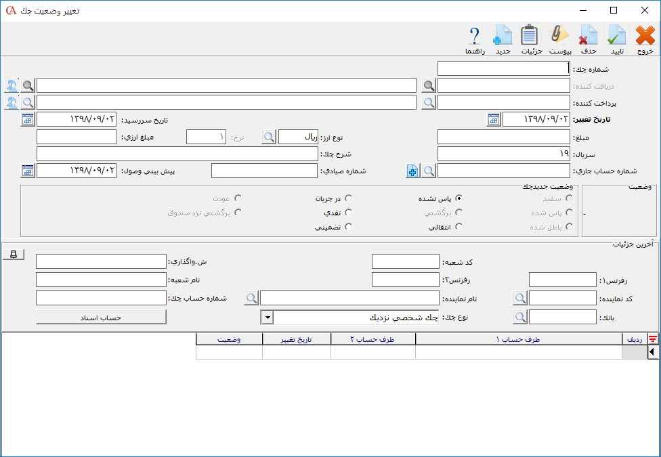Open پیوست (Attachment) paperclip icon

559,37
